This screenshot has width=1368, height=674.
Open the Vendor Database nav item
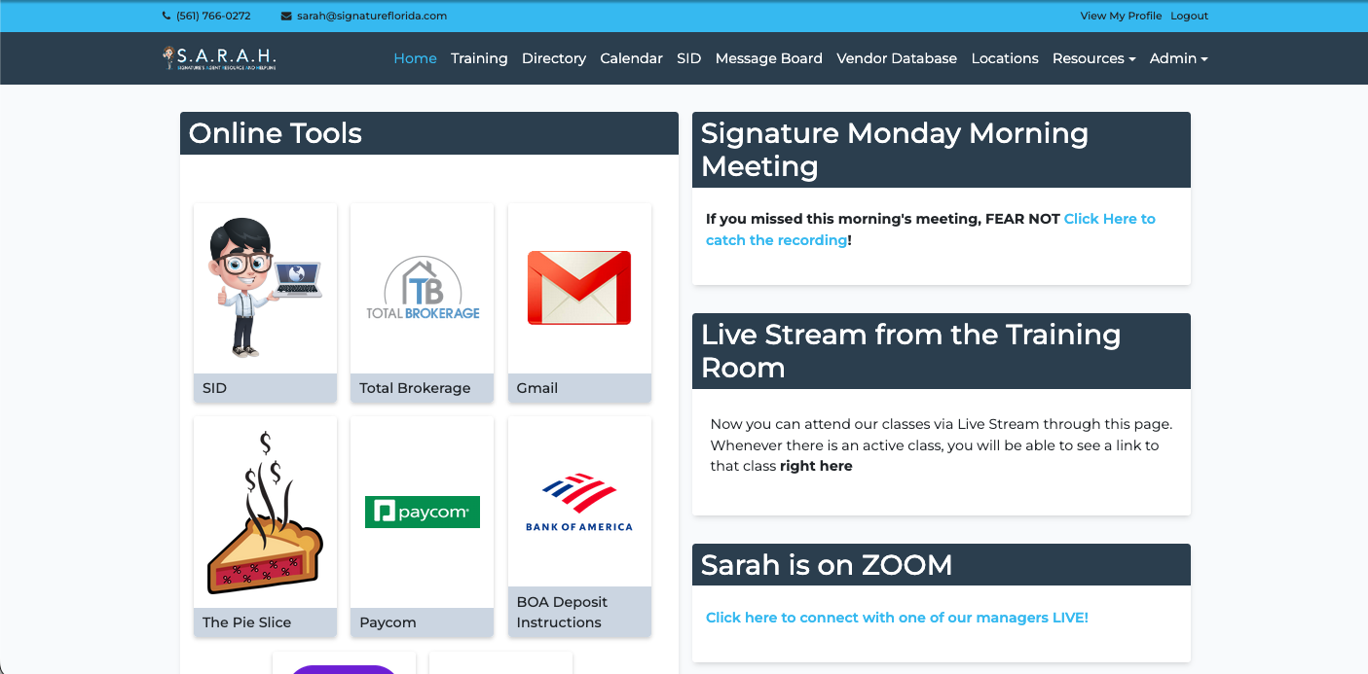coord(896,58)
